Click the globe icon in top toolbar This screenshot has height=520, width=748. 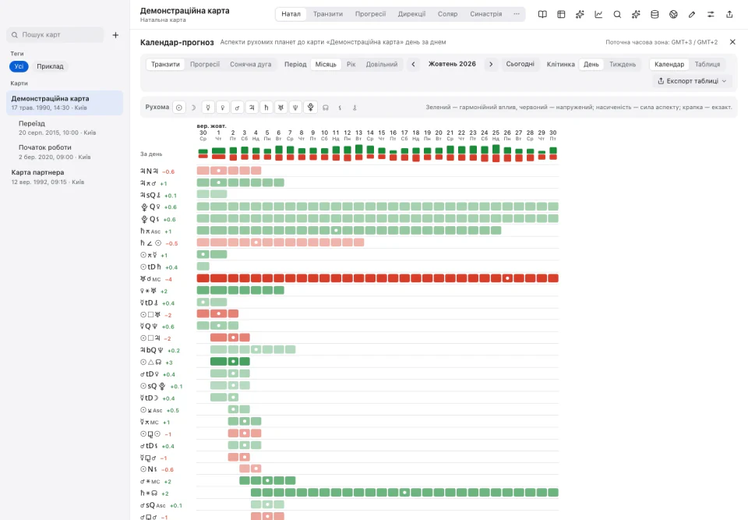tap(673, 14)
